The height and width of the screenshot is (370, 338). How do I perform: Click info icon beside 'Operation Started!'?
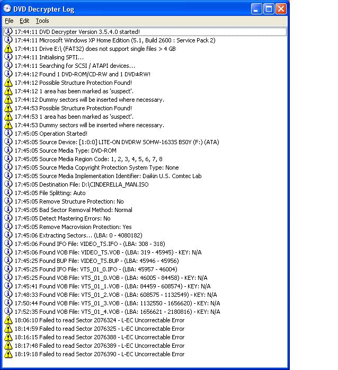pos(8,134)
